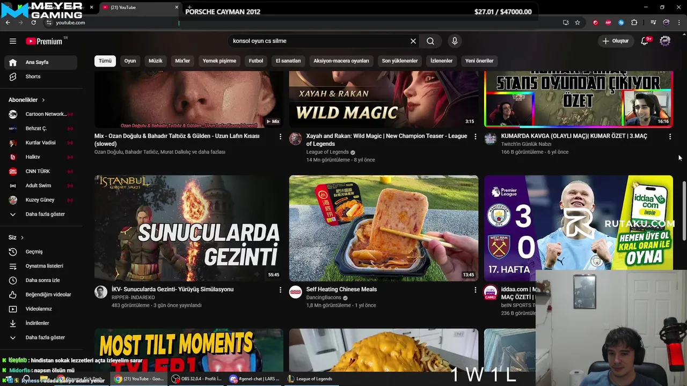Select the Futbol filter chip
Viewport: 687px width, 386px height.
256,61
